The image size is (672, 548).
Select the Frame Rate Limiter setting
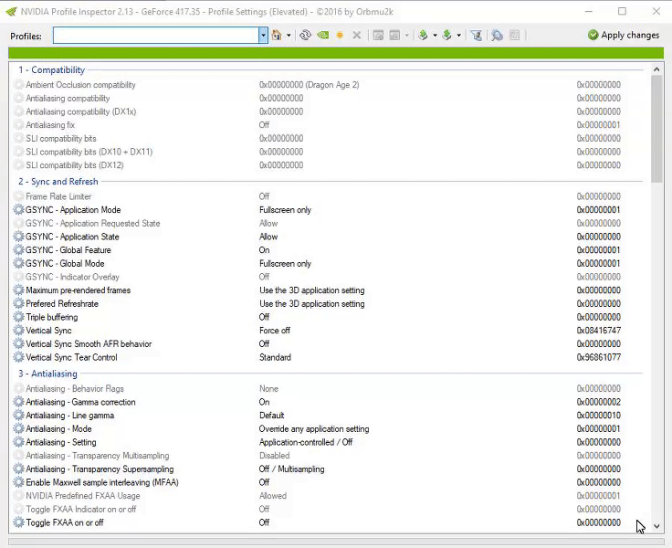[328, 196]
